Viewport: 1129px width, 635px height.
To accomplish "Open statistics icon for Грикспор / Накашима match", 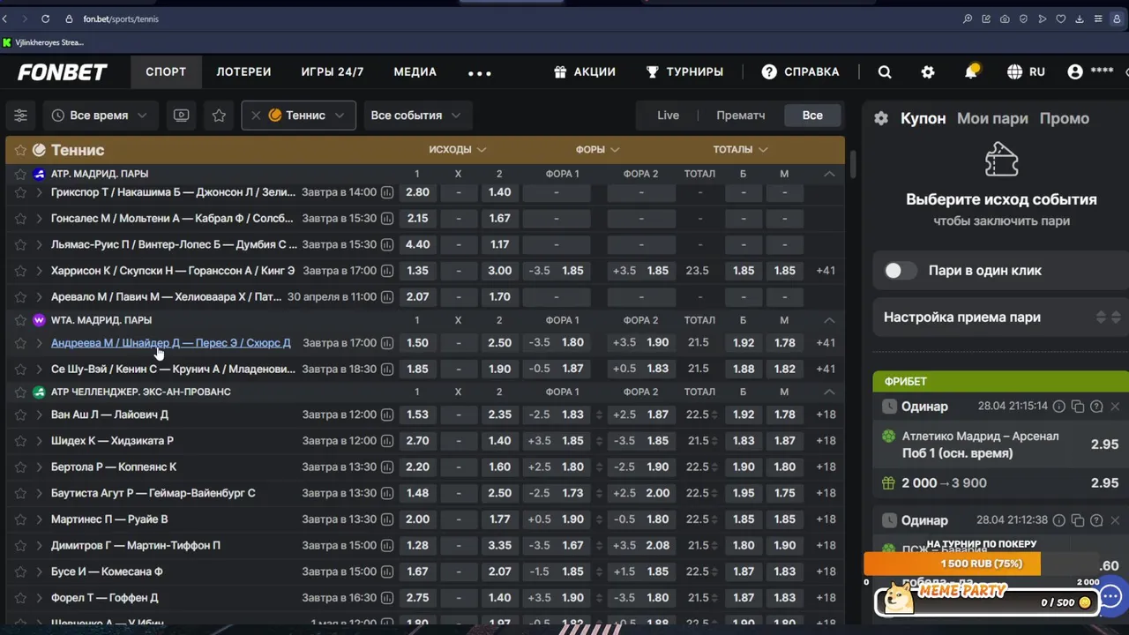I will click(386, 192).
